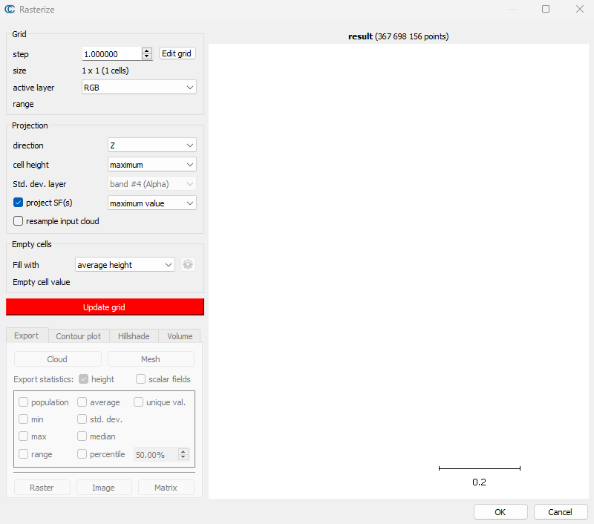Image resolution: width=594 pixels, height=524 pixels.
Task: Open the active layer RGB dropdown
Action: coord(139,88)
